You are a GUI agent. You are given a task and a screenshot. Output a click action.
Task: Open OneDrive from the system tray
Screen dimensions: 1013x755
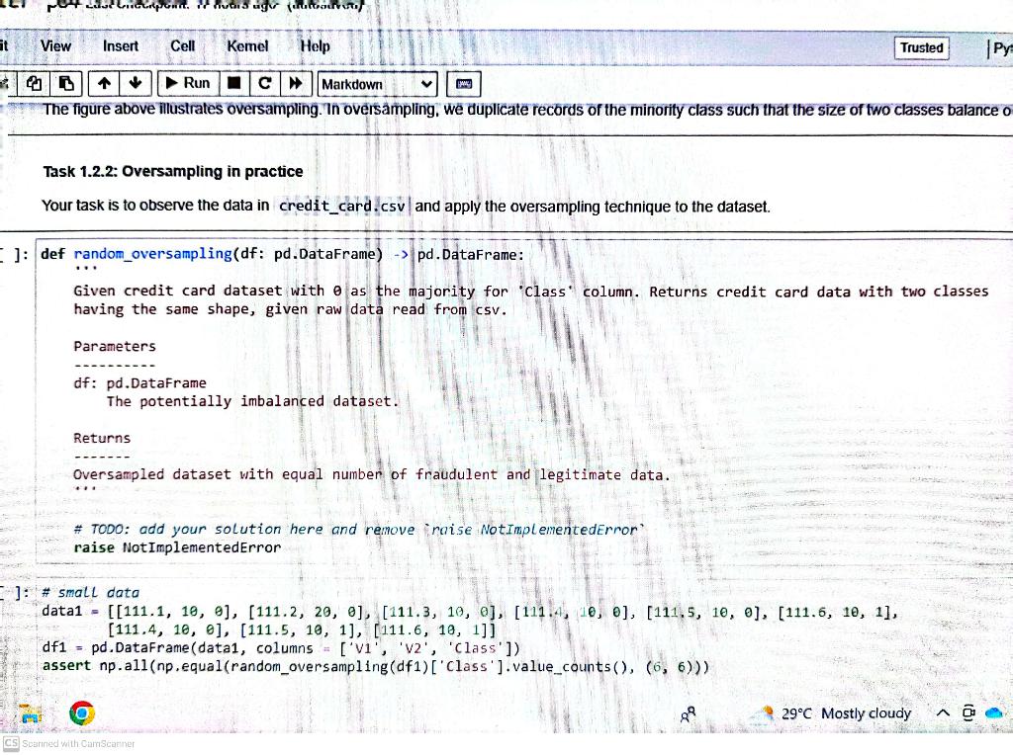coord(994,712)
